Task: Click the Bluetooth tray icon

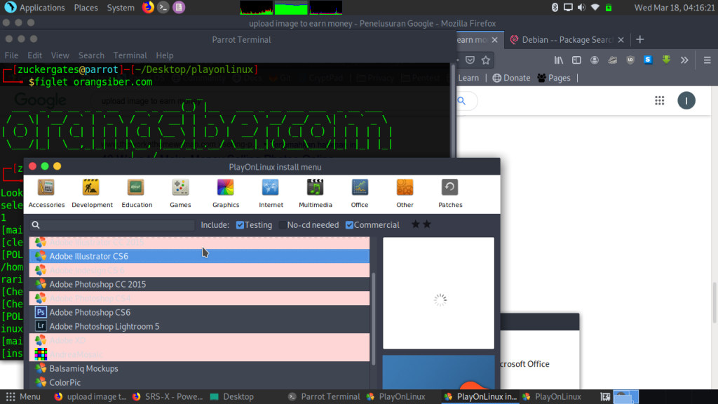Action: (x=555, y=7)
